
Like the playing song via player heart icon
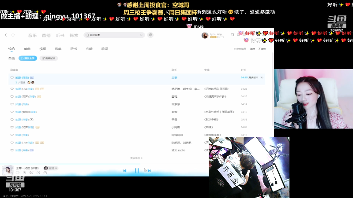tap(18, 172)
